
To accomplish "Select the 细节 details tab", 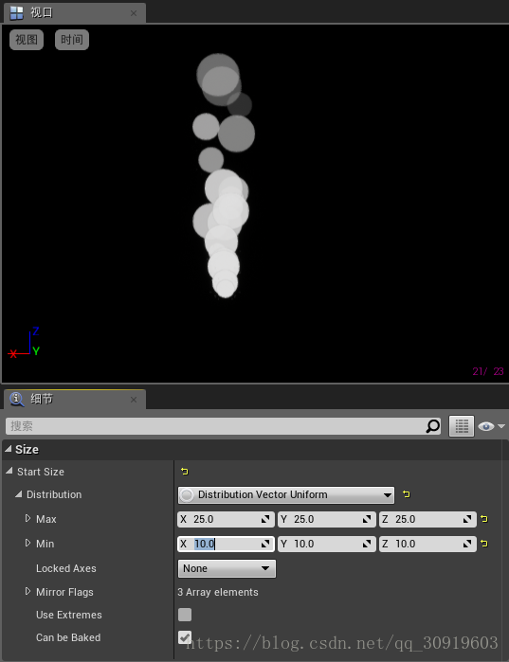I will pyautogui.click(x=74, y=399).
